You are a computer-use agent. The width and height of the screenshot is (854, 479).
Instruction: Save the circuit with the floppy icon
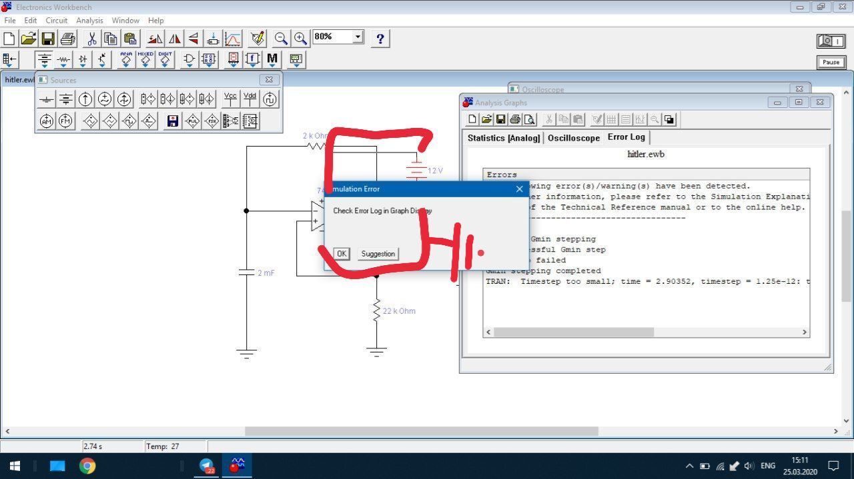pyautogui.click(x=48, y=39)
